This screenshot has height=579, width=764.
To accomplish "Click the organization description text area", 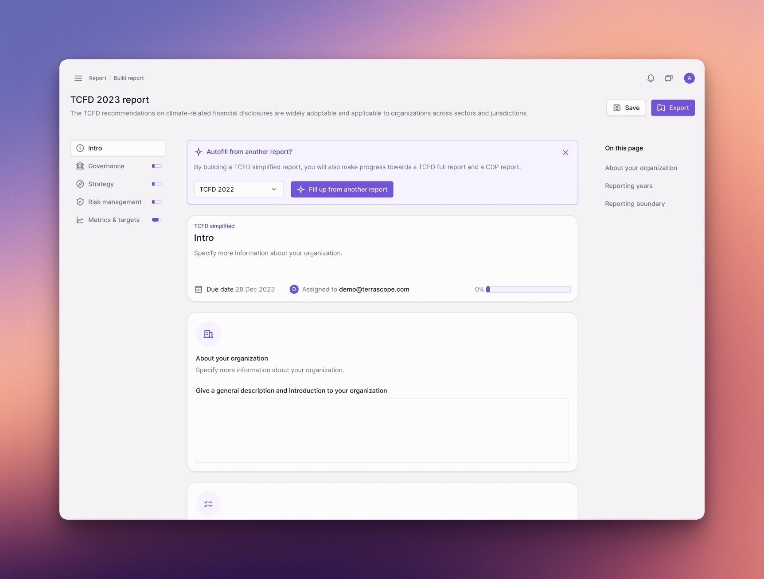I will [382, 431].
